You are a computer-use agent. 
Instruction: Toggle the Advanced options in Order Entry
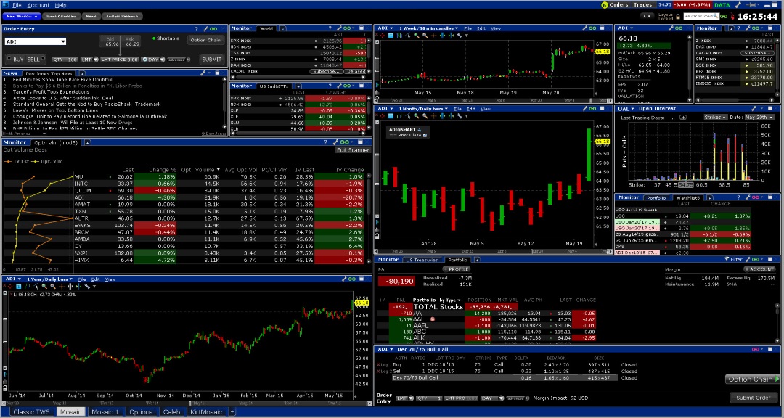click(x=178, y=60)
